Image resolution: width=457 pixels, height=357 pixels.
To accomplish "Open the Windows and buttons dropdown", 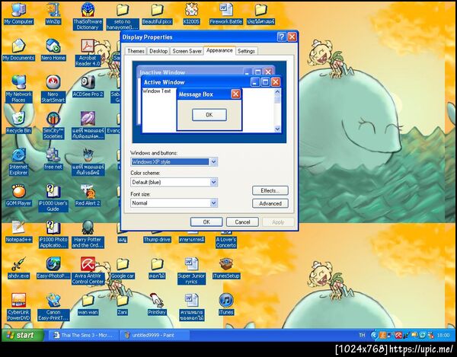I will pos(213,162).
